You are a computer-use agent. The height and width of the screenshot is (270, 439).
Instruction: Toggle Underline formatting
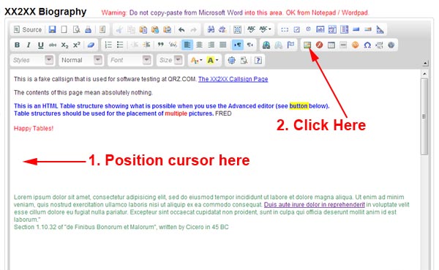click(x=40, y=45)
